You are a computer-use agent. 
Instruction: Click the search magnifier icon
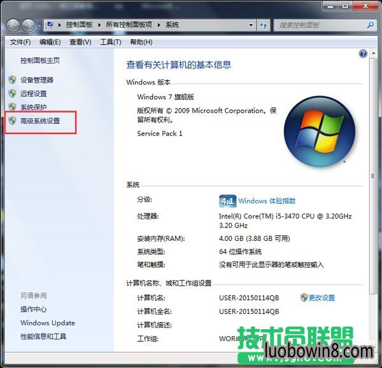pyautogui.click(x=371, y=25)
